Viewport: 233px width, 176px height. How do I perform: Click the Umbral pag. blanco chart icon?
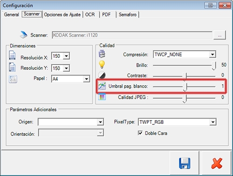coord(102,86)
